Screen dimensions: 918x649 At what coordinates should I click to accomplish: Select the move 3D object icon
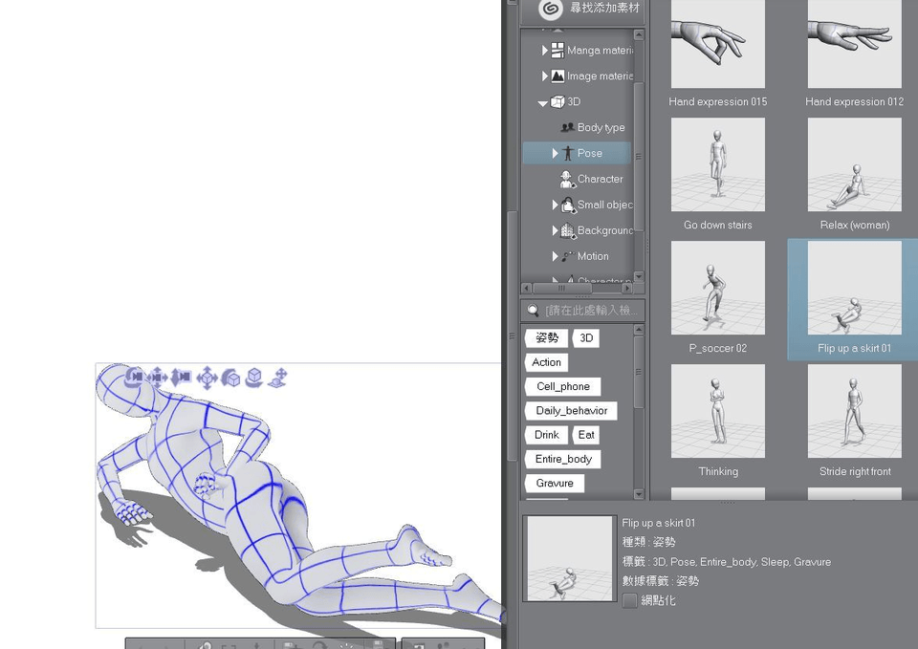click(207, 378)
